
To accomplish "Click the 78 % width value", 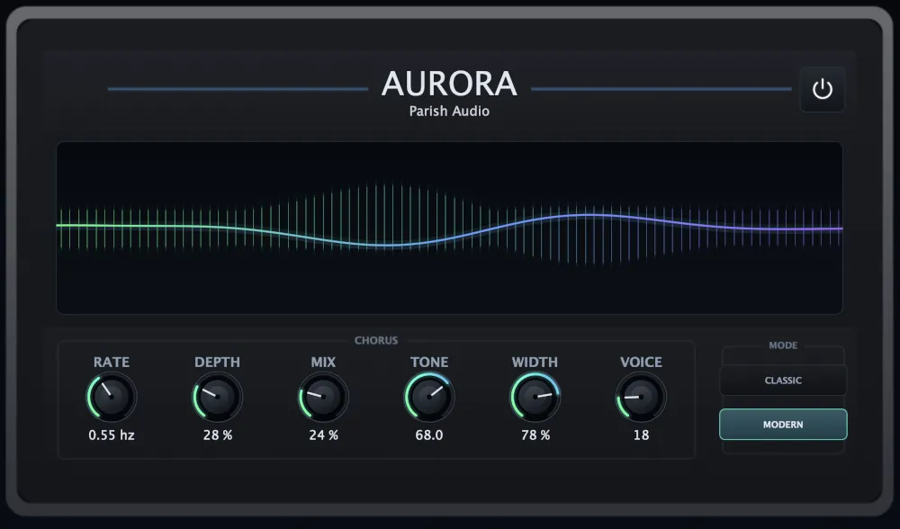I will pyautogui.click(x=535, y=435).
